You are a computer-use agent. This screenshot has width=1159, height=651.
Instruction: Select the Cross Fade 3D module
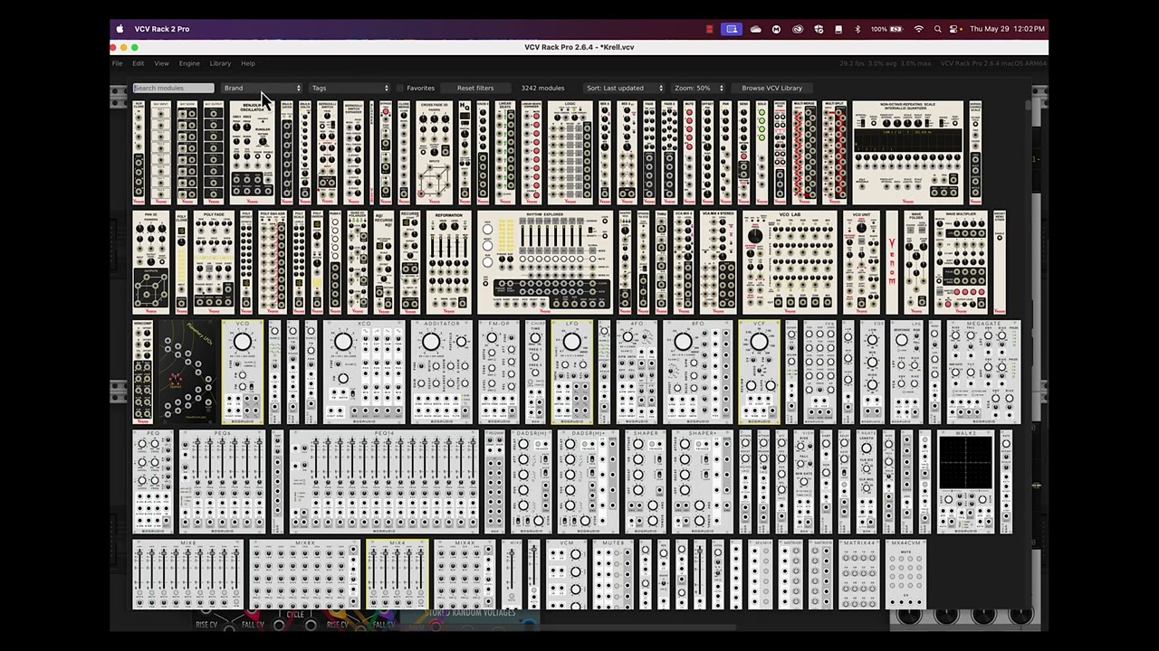click(434, 153)
